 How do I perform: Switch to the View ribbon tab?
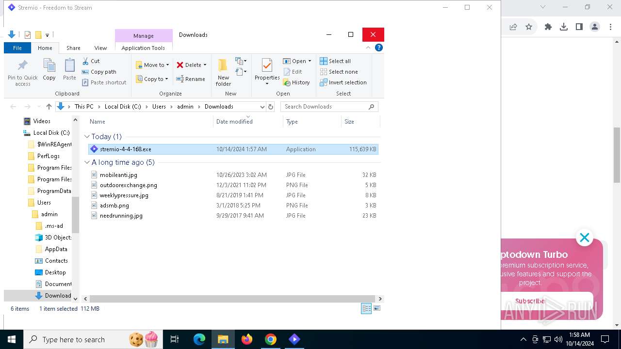(x=100, y=48)
